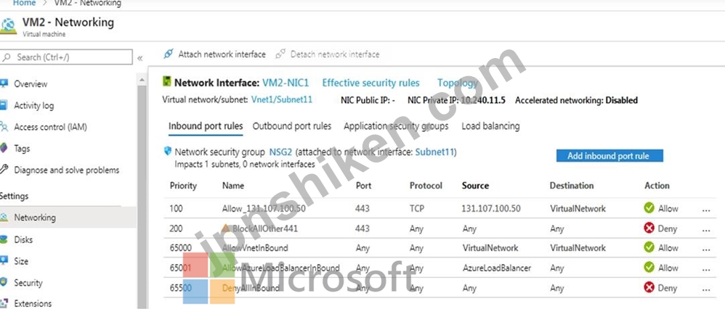Click the Extensions sidebar icon
Screen dimensions: 725x309
4,303
